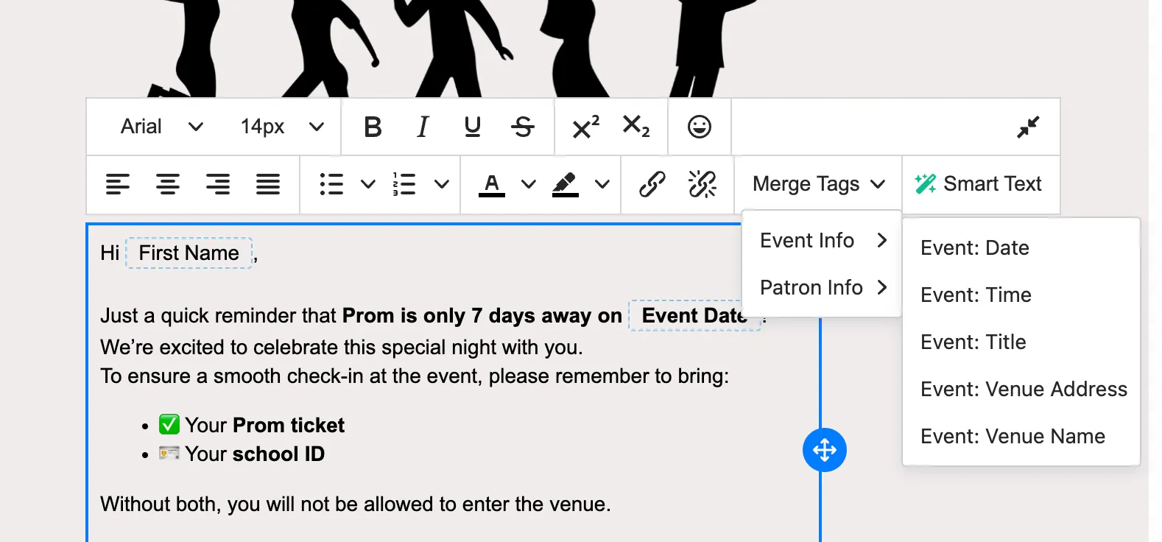Align text to the right

[218, 184]
